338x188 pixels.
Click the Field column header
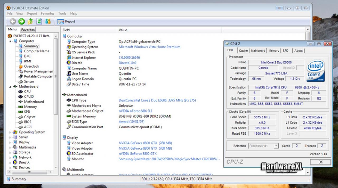89,30
